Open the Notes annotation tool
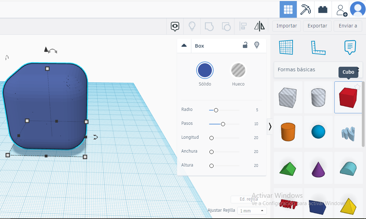Image resolution: width=366 pixels, height=219 pixels. [350, 48]
